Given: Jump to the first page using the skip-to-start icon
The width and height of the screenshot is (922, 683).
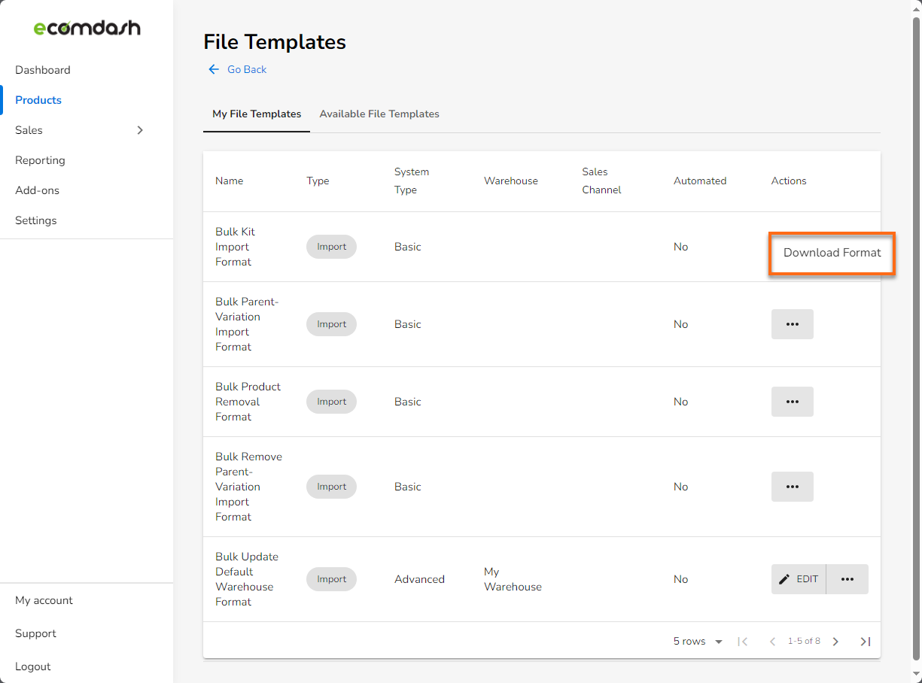Looking at the screenshot, I should coord(743,641).
